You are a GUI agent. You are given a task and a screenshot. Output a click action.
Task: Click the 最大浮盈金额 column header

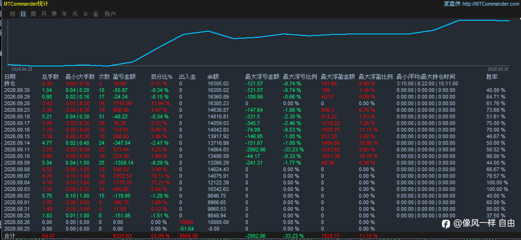click(338, 76)
